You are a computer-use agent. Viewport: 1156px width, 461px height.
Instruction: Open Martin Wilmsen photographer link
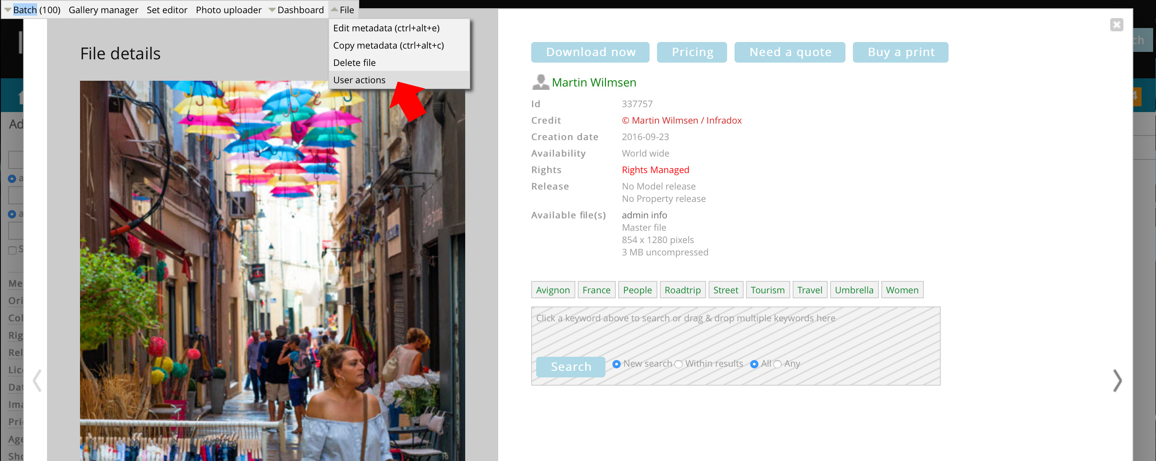[594, 82]
